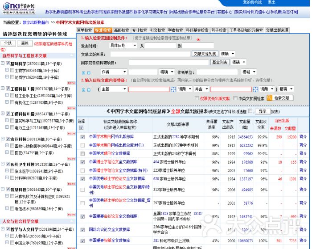Click the 显示 button for the report

pos(262,111)
